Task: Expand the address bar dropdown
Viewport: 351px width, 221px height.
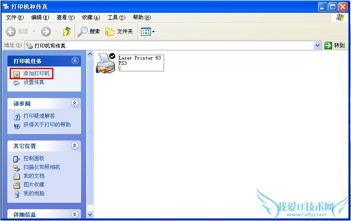Action: point(317,46)
